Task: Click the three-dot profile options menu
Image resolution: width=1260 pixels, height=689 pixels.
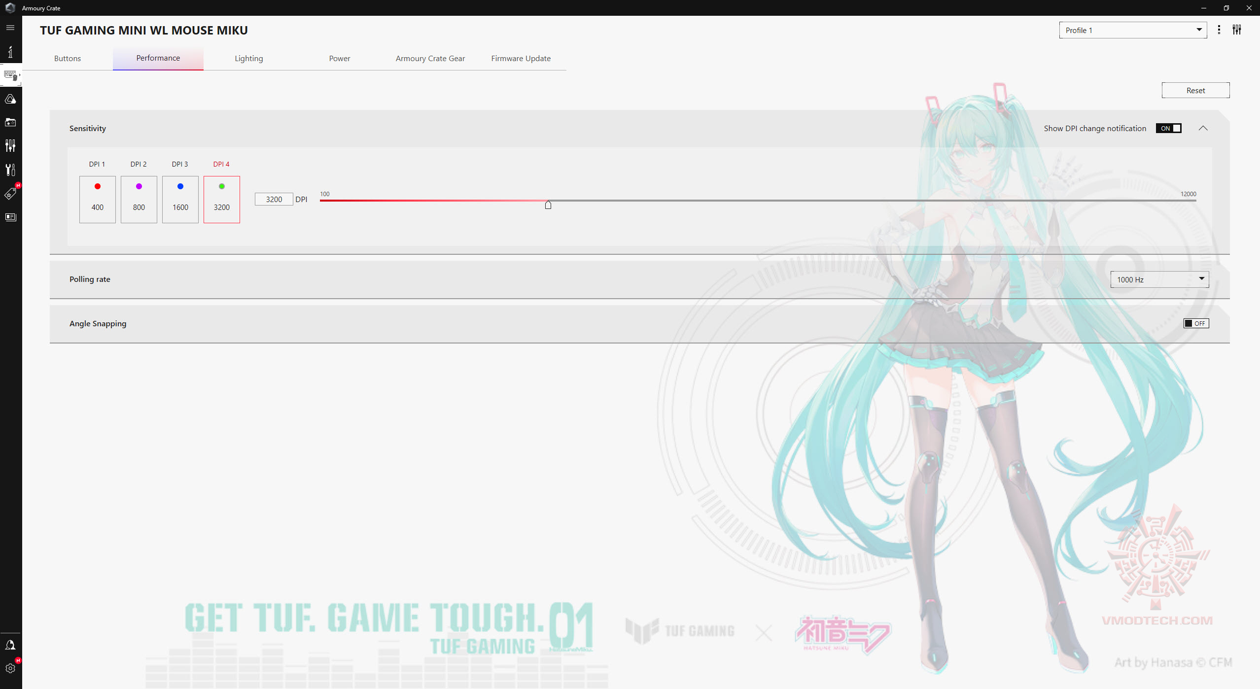Action: [x=1219, y=30]
